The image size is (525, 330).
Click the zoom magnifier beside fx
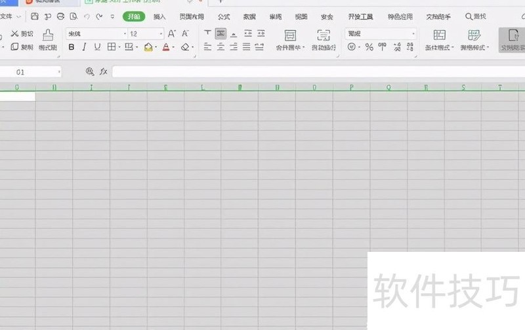click(x=90, y=72)
